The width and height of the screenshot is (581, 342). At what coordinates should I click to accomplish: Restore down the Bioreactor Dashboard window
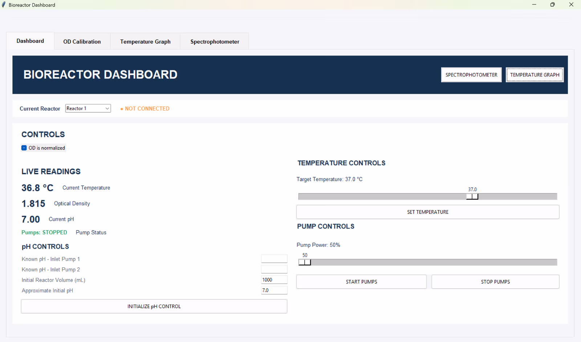point(552,5)
